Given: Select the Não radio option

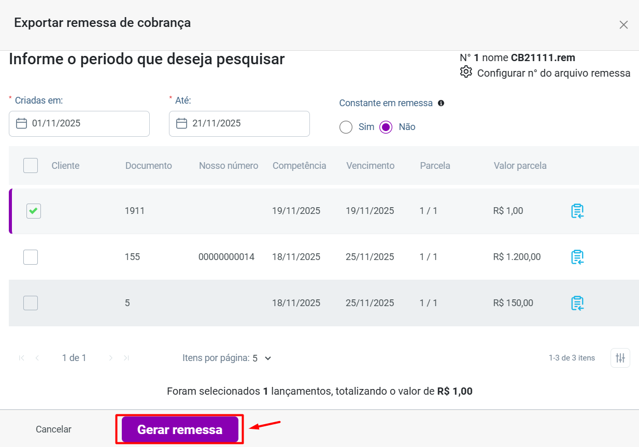Looking at the screenshot, I should [x=386, y=127].
